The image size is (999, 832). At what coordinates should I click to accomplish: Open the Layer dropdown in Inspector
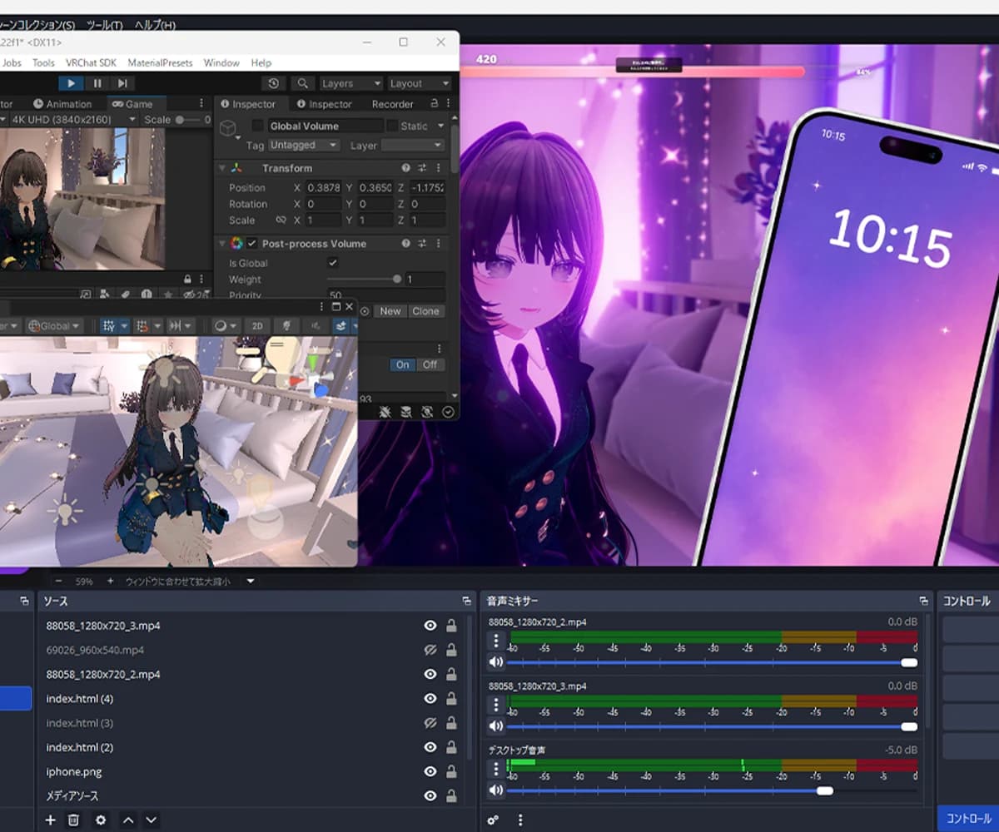tap(413, 145)
